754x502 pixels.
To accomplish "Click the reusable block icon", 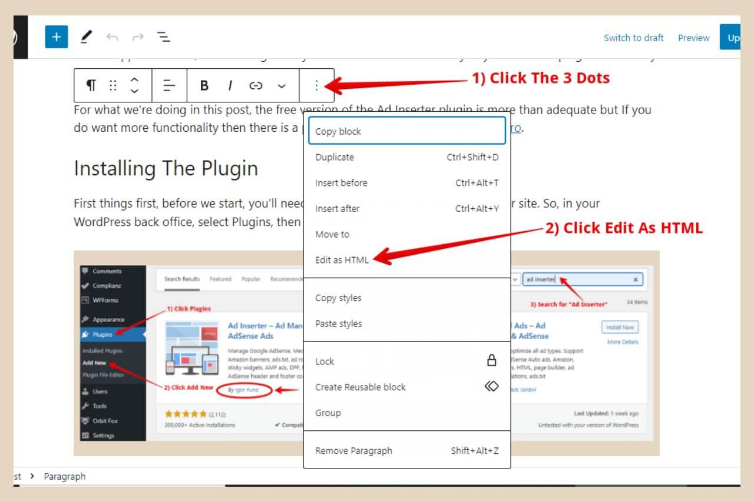I will point(492,387).
